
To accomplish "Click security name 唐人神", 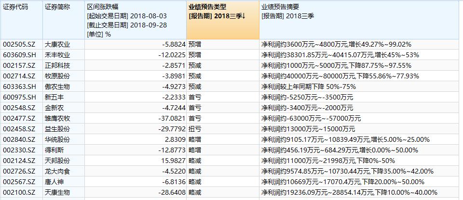I will tap(54, 182).
